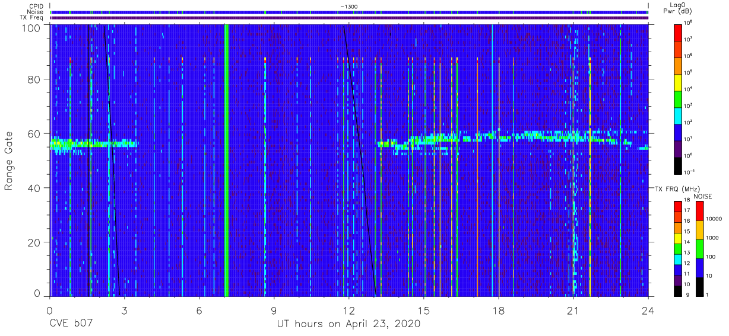The height and width of the screenshot is (336, 729).
Task: Click the wide green vertical band near 7 UT
Action: [227, 160]
